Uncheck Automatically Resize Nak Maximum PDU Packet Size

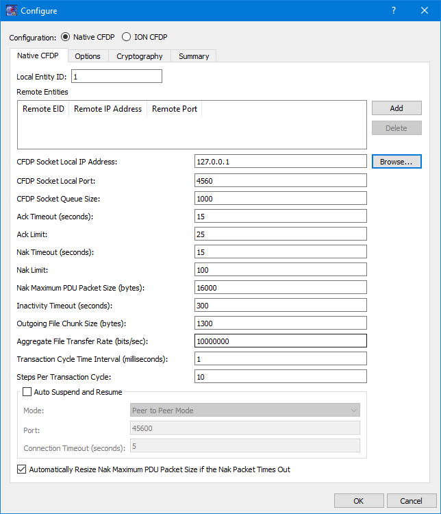(x=22, y=469)
